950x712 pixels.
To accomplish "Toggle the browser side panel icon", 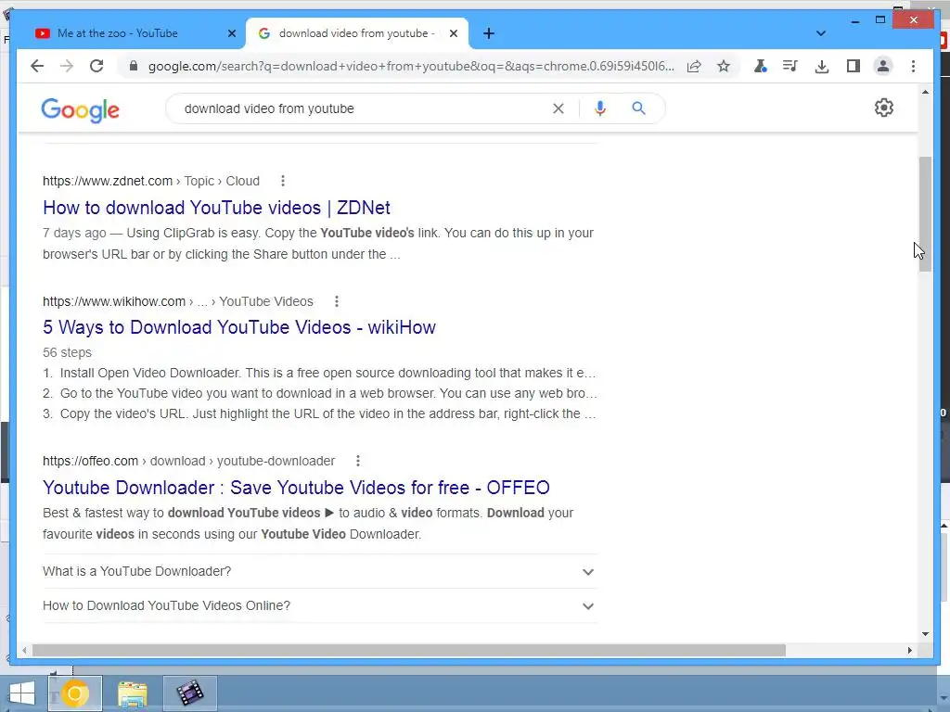I will [854, 66].
